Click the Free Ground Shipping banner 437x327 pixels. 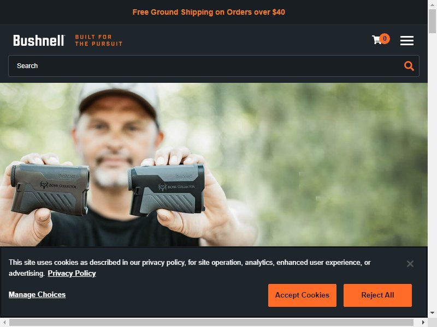209,12
